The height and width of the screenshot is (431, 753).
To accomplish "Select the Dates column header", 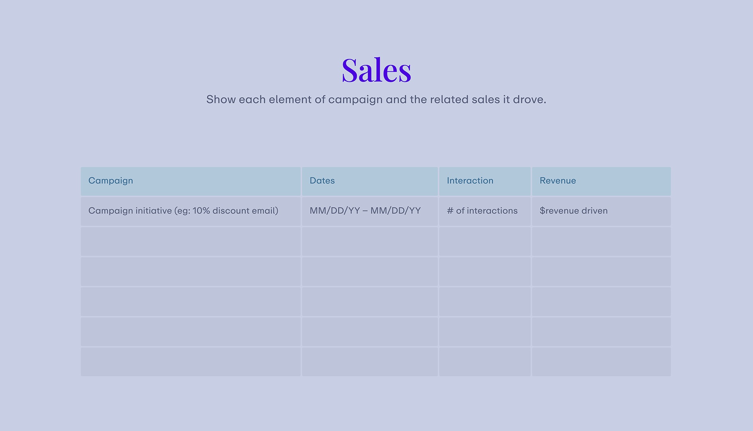I will coord(370,181).
